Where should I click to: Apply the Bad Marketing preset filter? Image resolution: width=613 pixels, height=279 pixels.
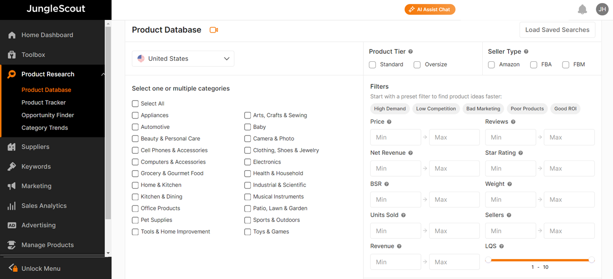click(483, 109)
